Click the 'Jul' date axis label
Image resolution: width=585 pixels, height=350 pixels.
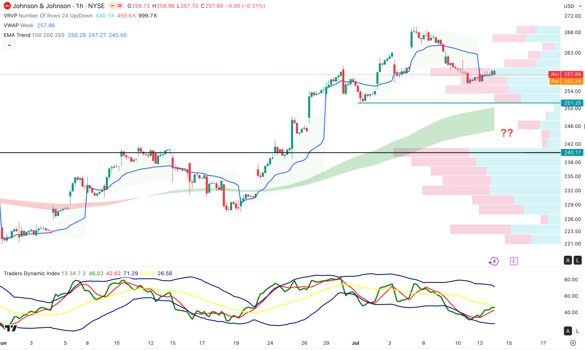point(356,343)
